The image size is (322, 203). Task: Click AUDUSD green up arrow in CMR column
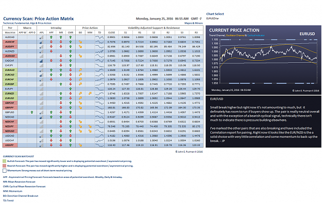(x=71, y=56)
